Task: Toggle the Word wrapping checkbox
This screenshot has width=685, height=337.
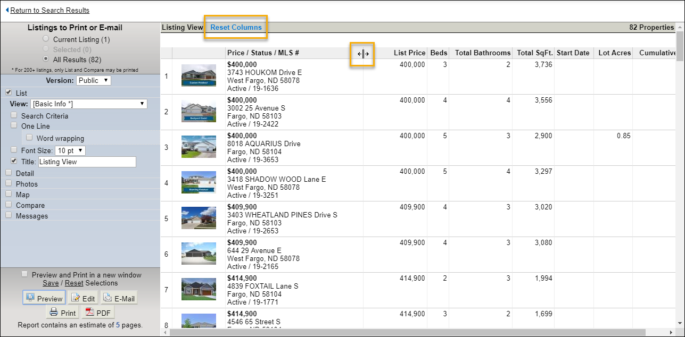Action: click(x=30, y=138)
